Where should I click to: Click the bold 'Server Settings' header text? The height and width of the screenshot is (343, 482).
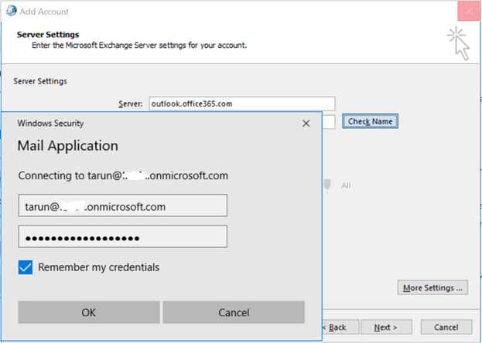(x=48, y=35)
